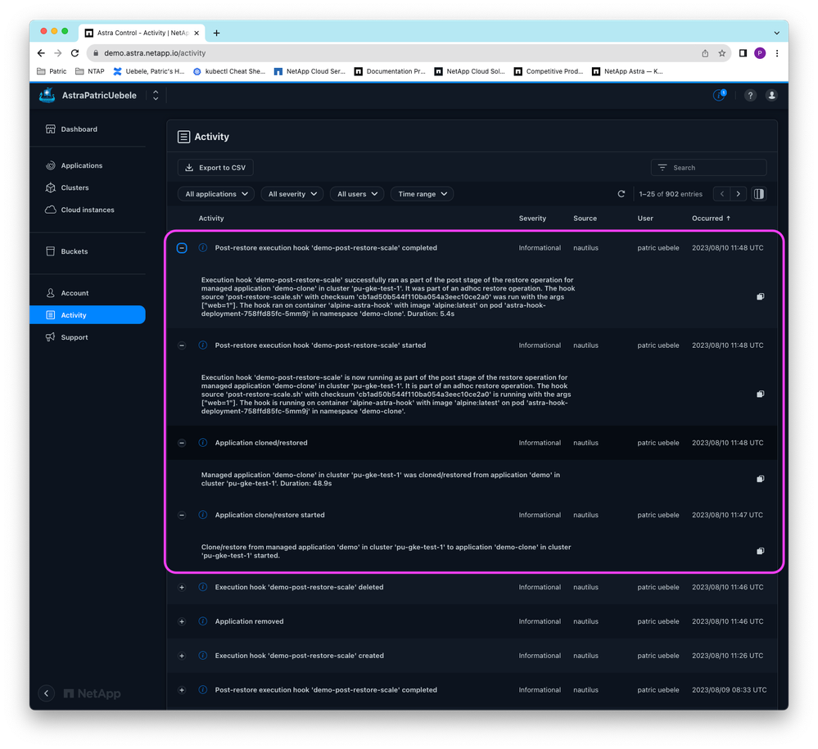The image size is (818, 749).
Task: Open the column chooser icon
Action: (759, 194)
